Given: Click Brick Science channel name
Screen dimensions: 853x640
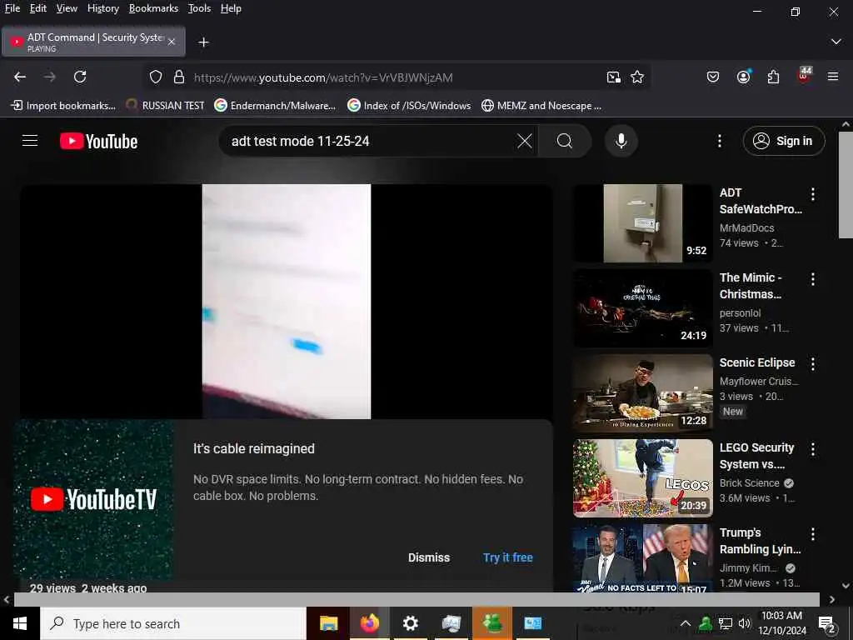Looking at the screenshot, I should click(749, 482).
